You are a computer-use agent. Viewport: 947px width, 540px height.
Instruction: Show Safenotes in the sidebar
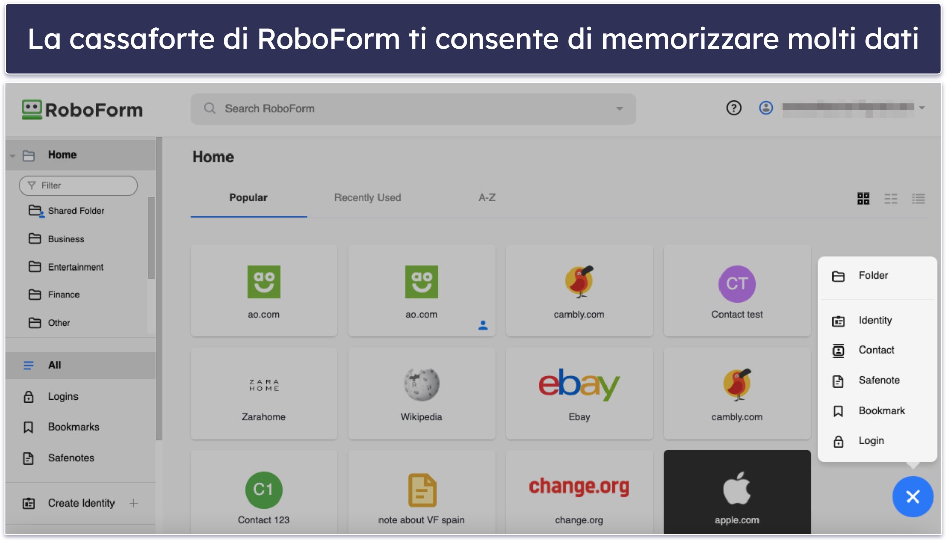click(x=71, y=458)
